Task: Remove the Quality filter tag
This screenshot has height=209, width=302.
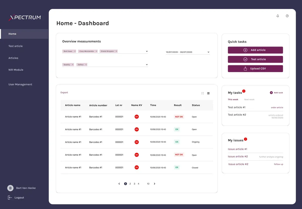Action: pyautogui.click(x=72, y=65)
